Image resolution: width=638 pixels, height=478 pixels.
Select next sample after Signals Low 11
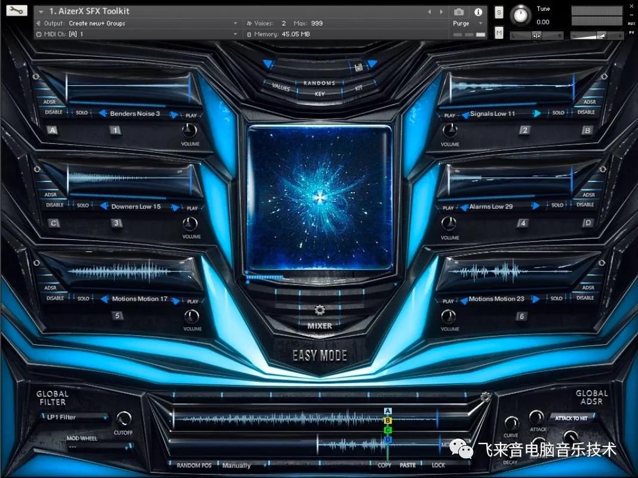pos(537,113)
